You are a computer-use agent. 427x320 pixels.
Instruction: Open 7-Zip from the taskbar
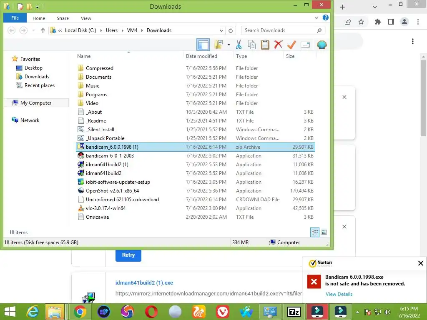tap(294, 312)
